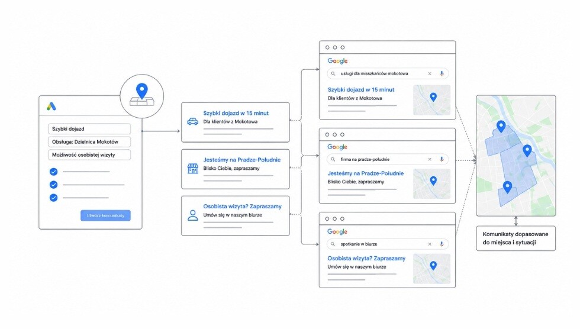
Task: Select the person icon on Osobista wizyta card
Action: point(193,215)
